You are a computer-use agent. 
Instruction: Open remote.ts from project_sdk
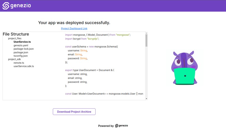click(x=19, y=63)
